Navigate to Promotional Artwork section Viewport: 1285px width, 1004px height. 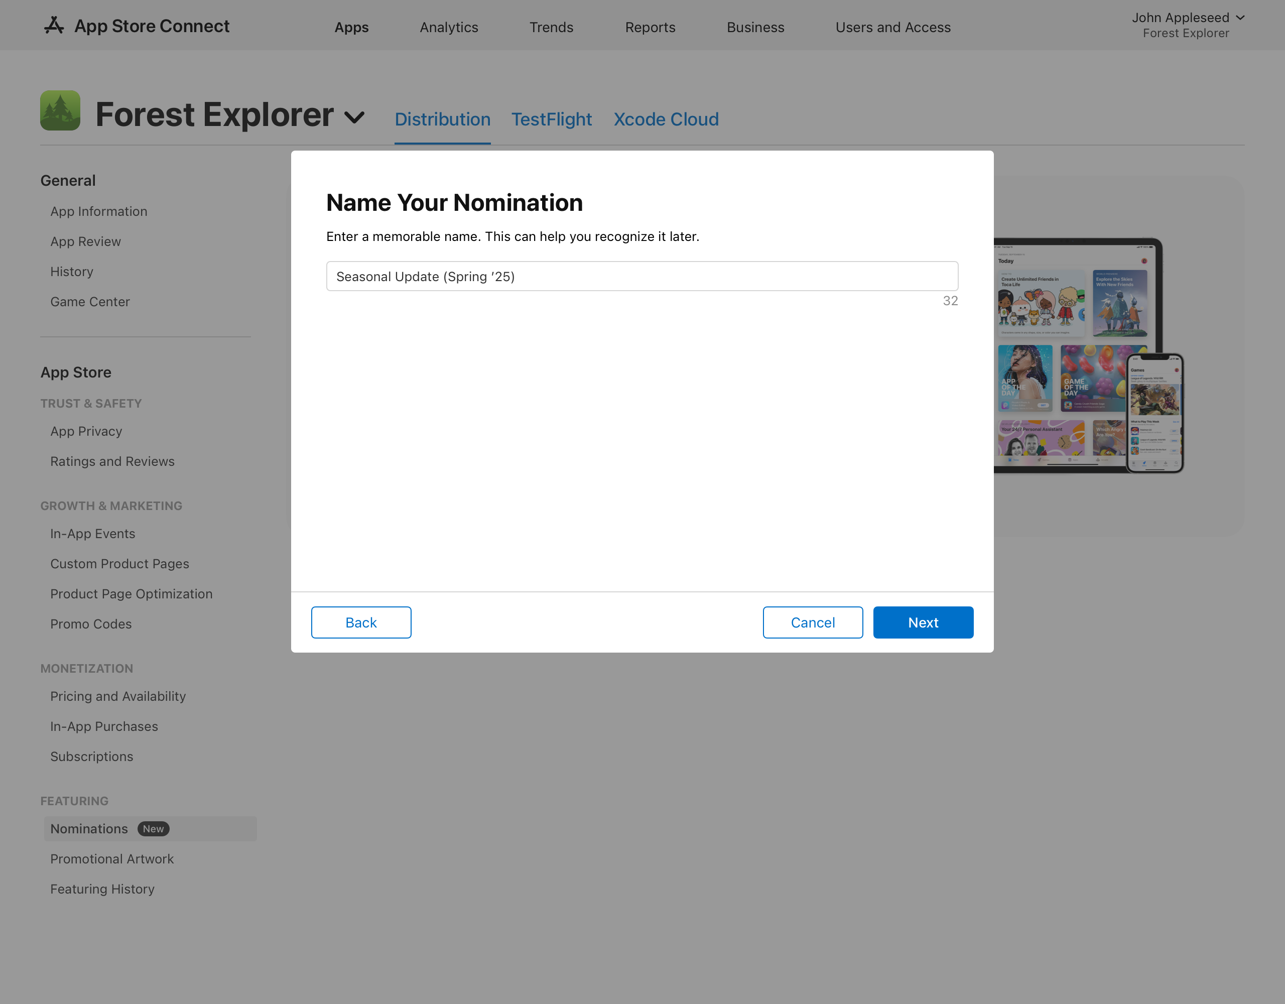point(111,858)
